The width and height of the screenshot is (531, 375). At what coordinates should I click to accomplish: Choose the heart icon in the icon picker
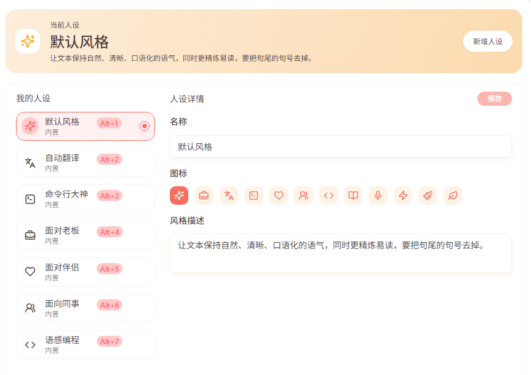279,195
